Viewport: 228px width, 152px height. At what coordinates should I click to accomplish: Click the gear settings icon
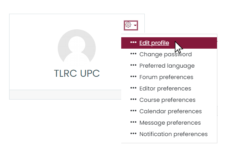[x=128, y=25]
